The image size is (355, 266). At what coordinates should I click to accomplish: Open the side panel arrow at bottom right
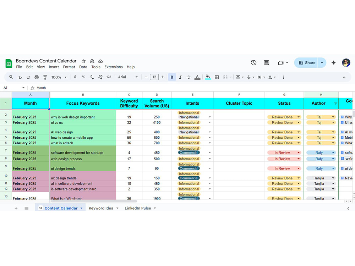click(348, 209)
